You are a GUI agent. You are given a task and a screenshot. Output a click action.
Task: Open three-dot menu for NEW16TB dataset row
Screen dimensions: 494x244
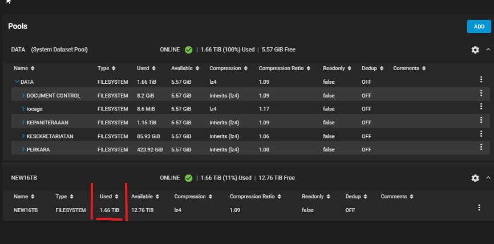(479, 208)
